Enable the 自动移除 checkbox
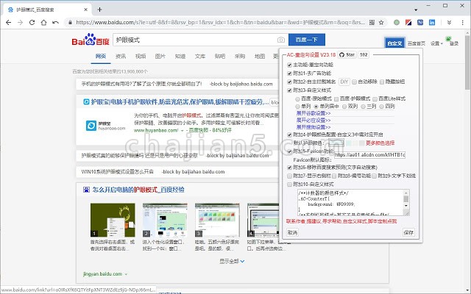This screenshot has width=471, height=294. (x=355, y=82)
